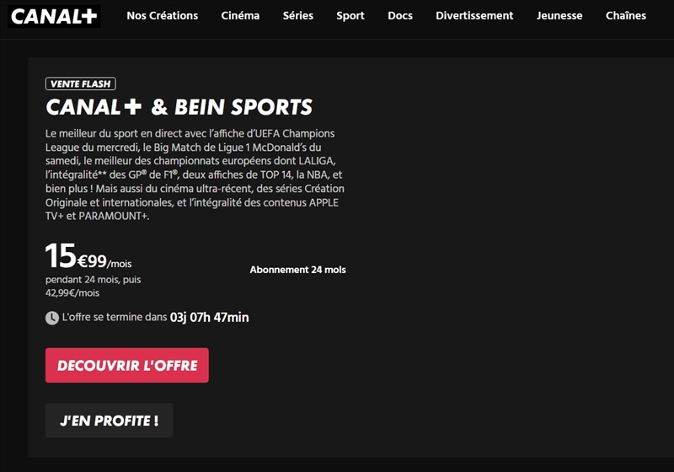Click the 15€99/mois price
674x472 pixels.
(x=88, y=255)
